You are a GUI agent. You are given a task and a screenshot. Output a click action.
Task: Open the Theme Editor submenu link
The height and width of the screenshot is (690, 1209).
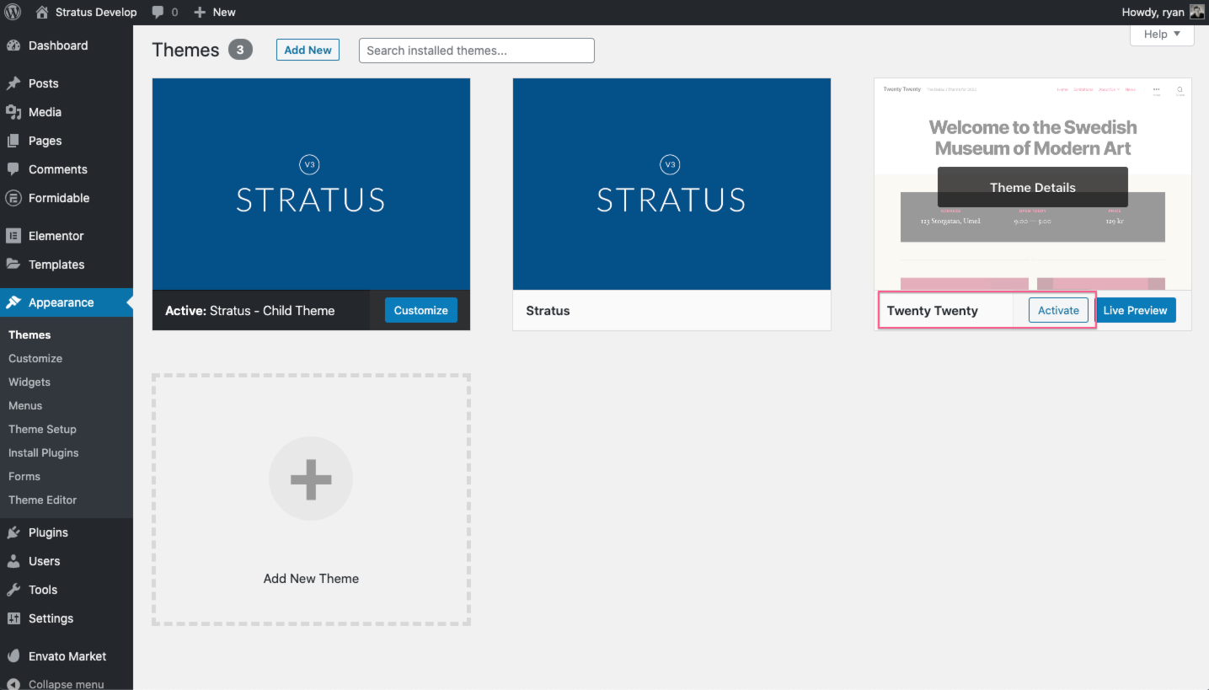pos(42,500)
